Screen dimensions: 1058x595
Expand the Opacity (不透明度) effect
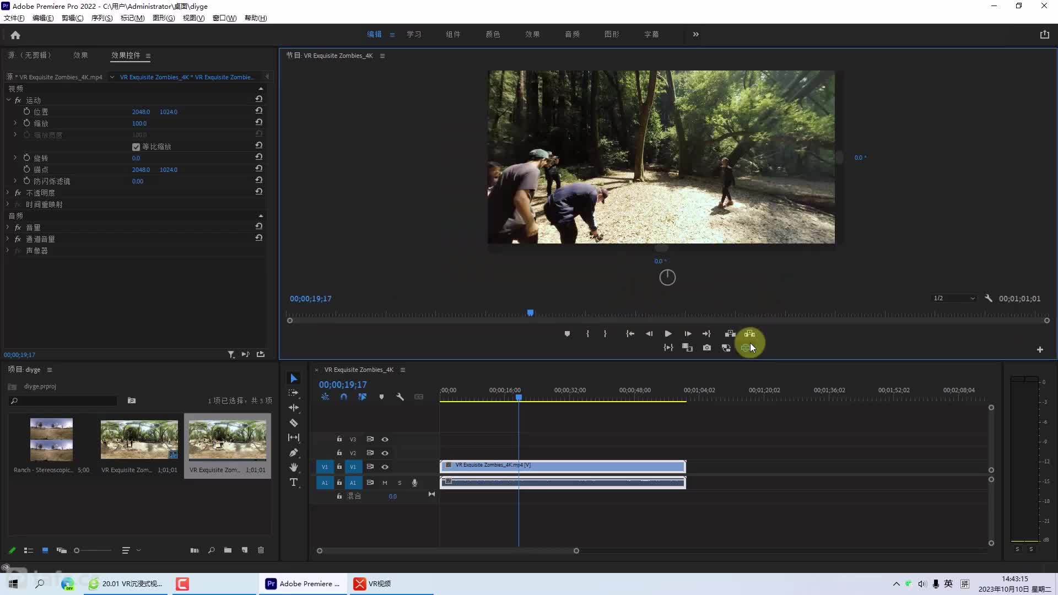point(8,192)
